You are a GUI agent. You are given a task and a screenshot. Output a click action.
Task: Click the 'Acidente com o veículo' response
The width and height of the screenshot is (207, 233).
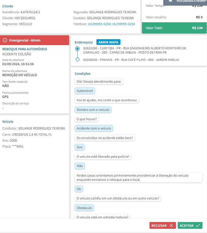coord(94,128)
